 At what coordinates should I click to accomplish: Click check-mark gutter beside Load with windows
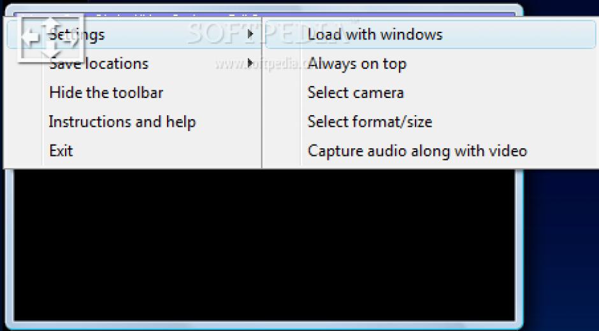click(x=283, y=34)
